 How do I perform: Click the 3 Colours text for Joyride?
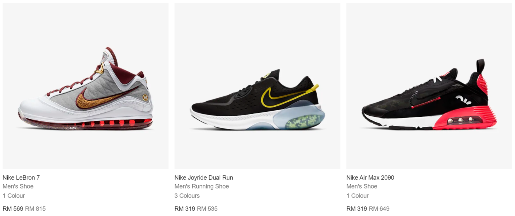187,196
